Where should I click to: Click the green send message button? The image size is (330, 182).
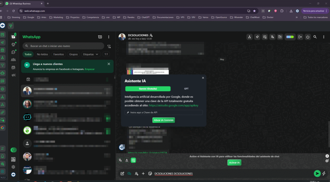[x=317, y=174]
